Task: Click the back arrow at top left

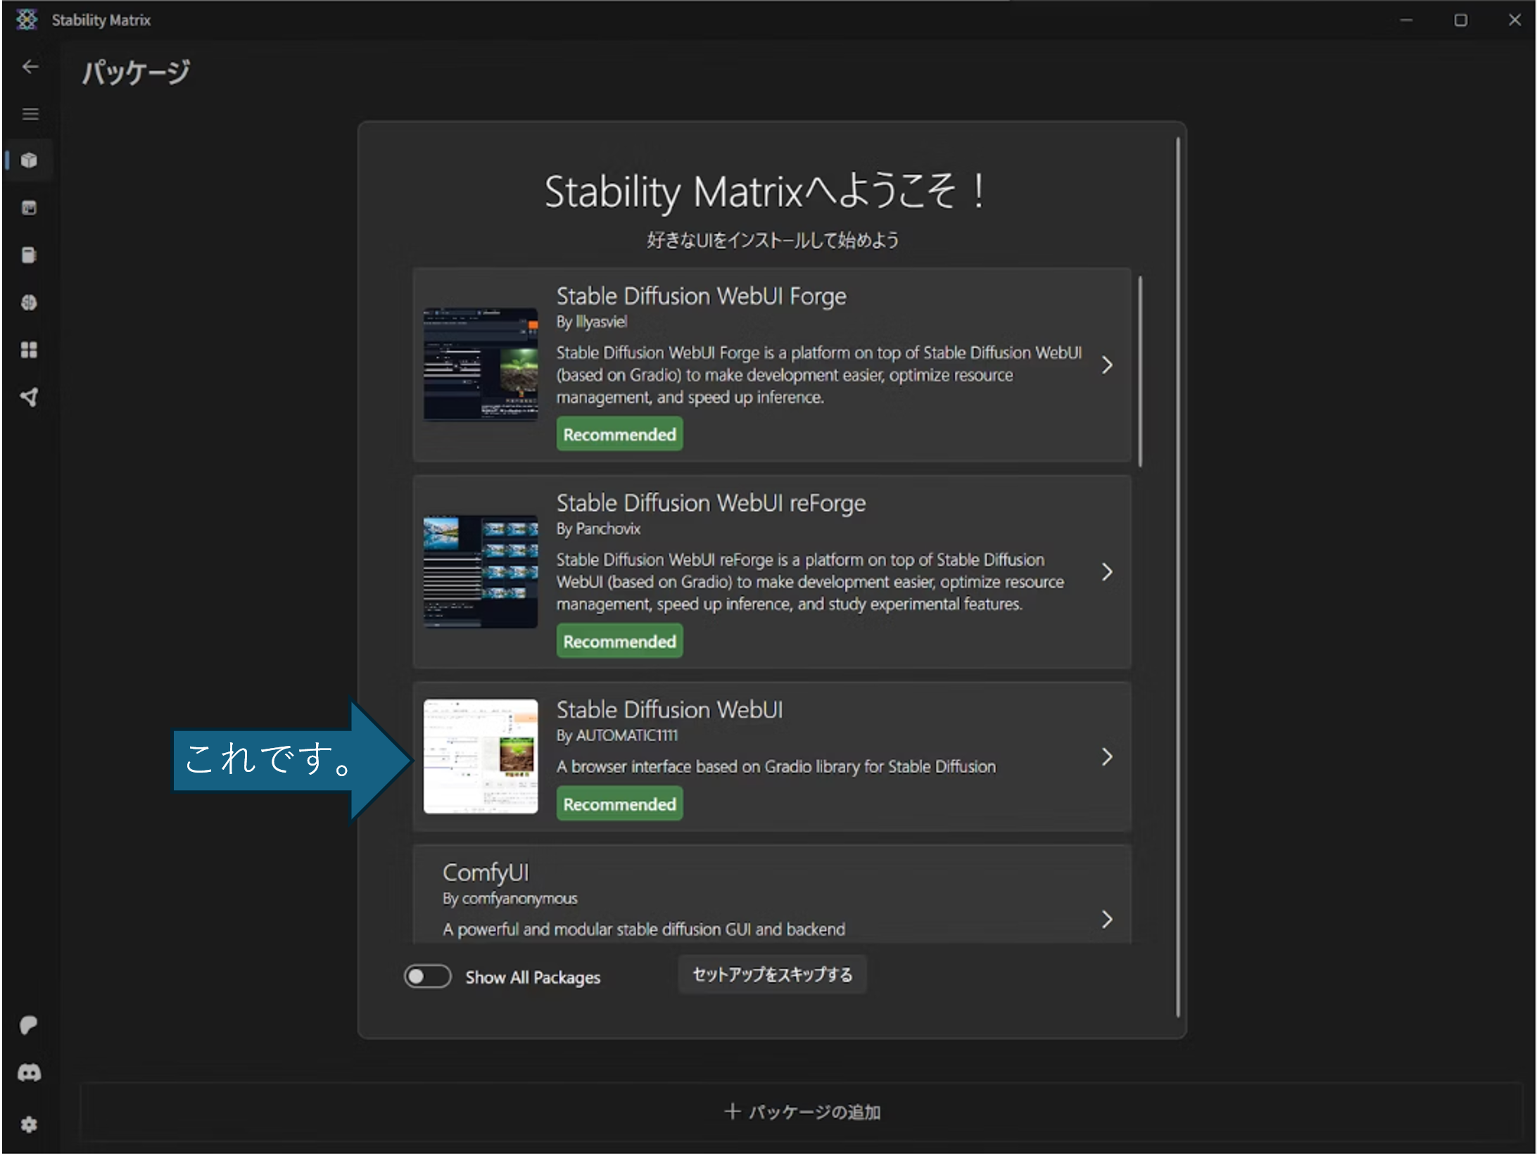Action: point(30,66)
